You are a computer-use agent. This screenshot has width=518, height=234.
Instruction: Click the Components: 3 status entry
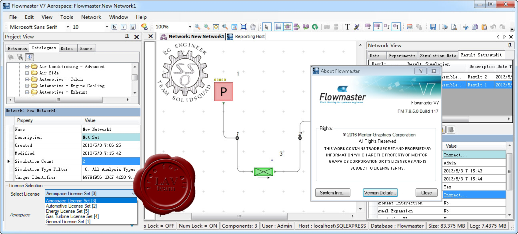pyautogui.click(x=240, y=226)
